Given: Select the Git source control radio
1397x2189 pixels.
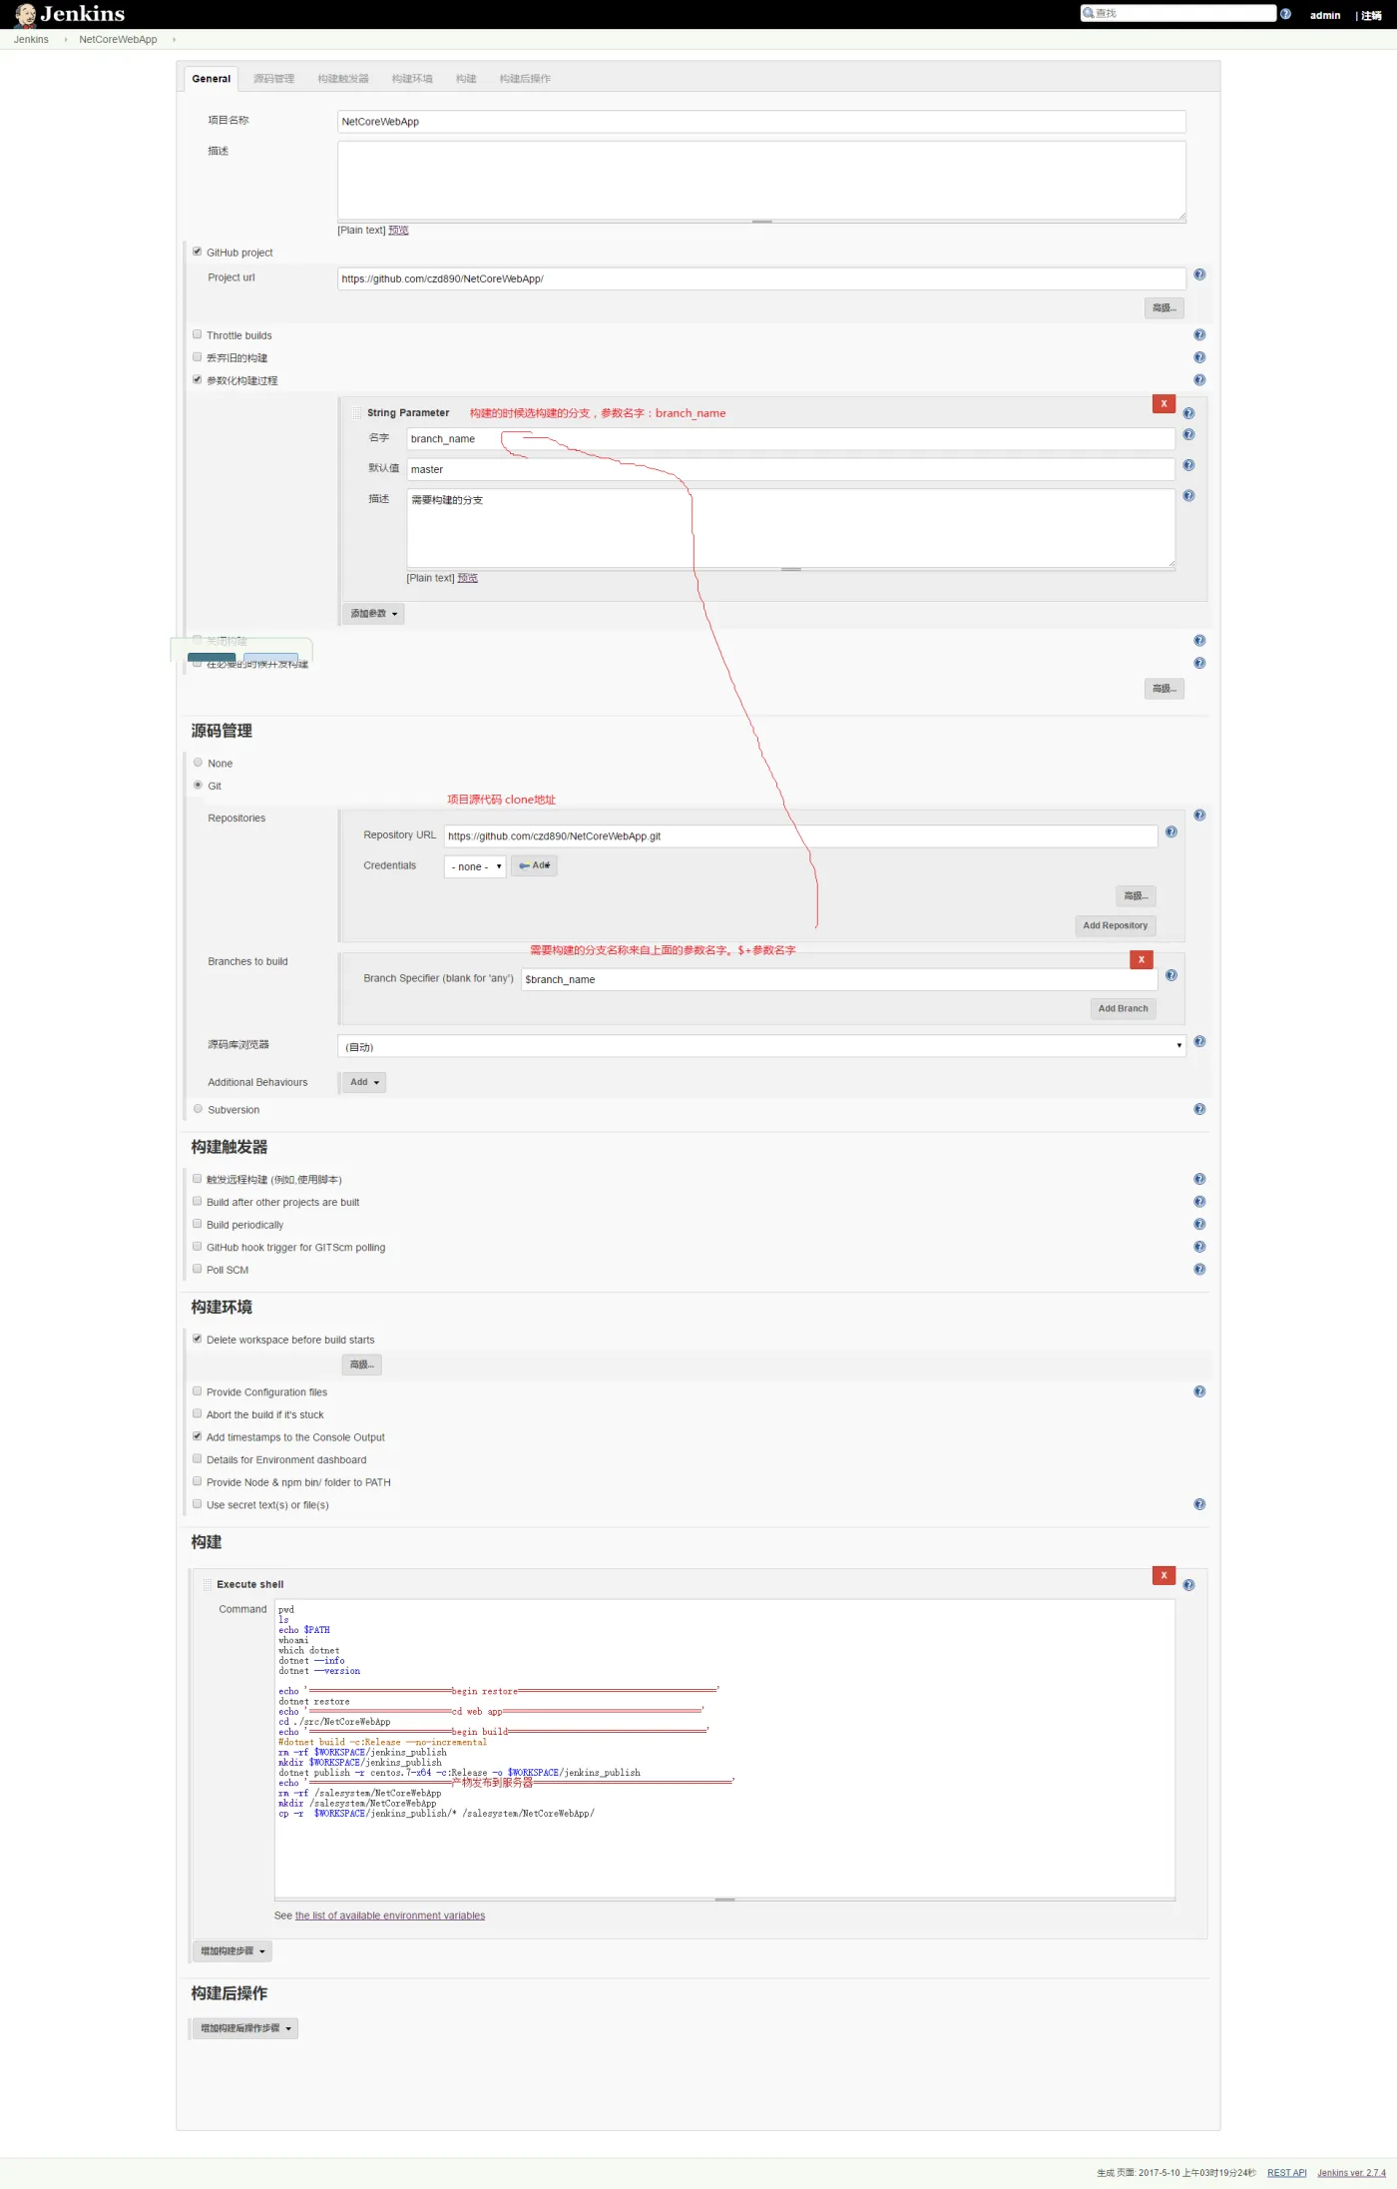Looking at the screenshot, I should coord(198,785).
